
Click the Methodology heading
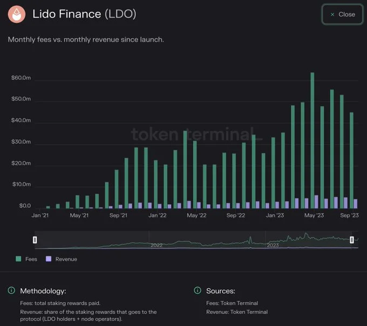43,291
